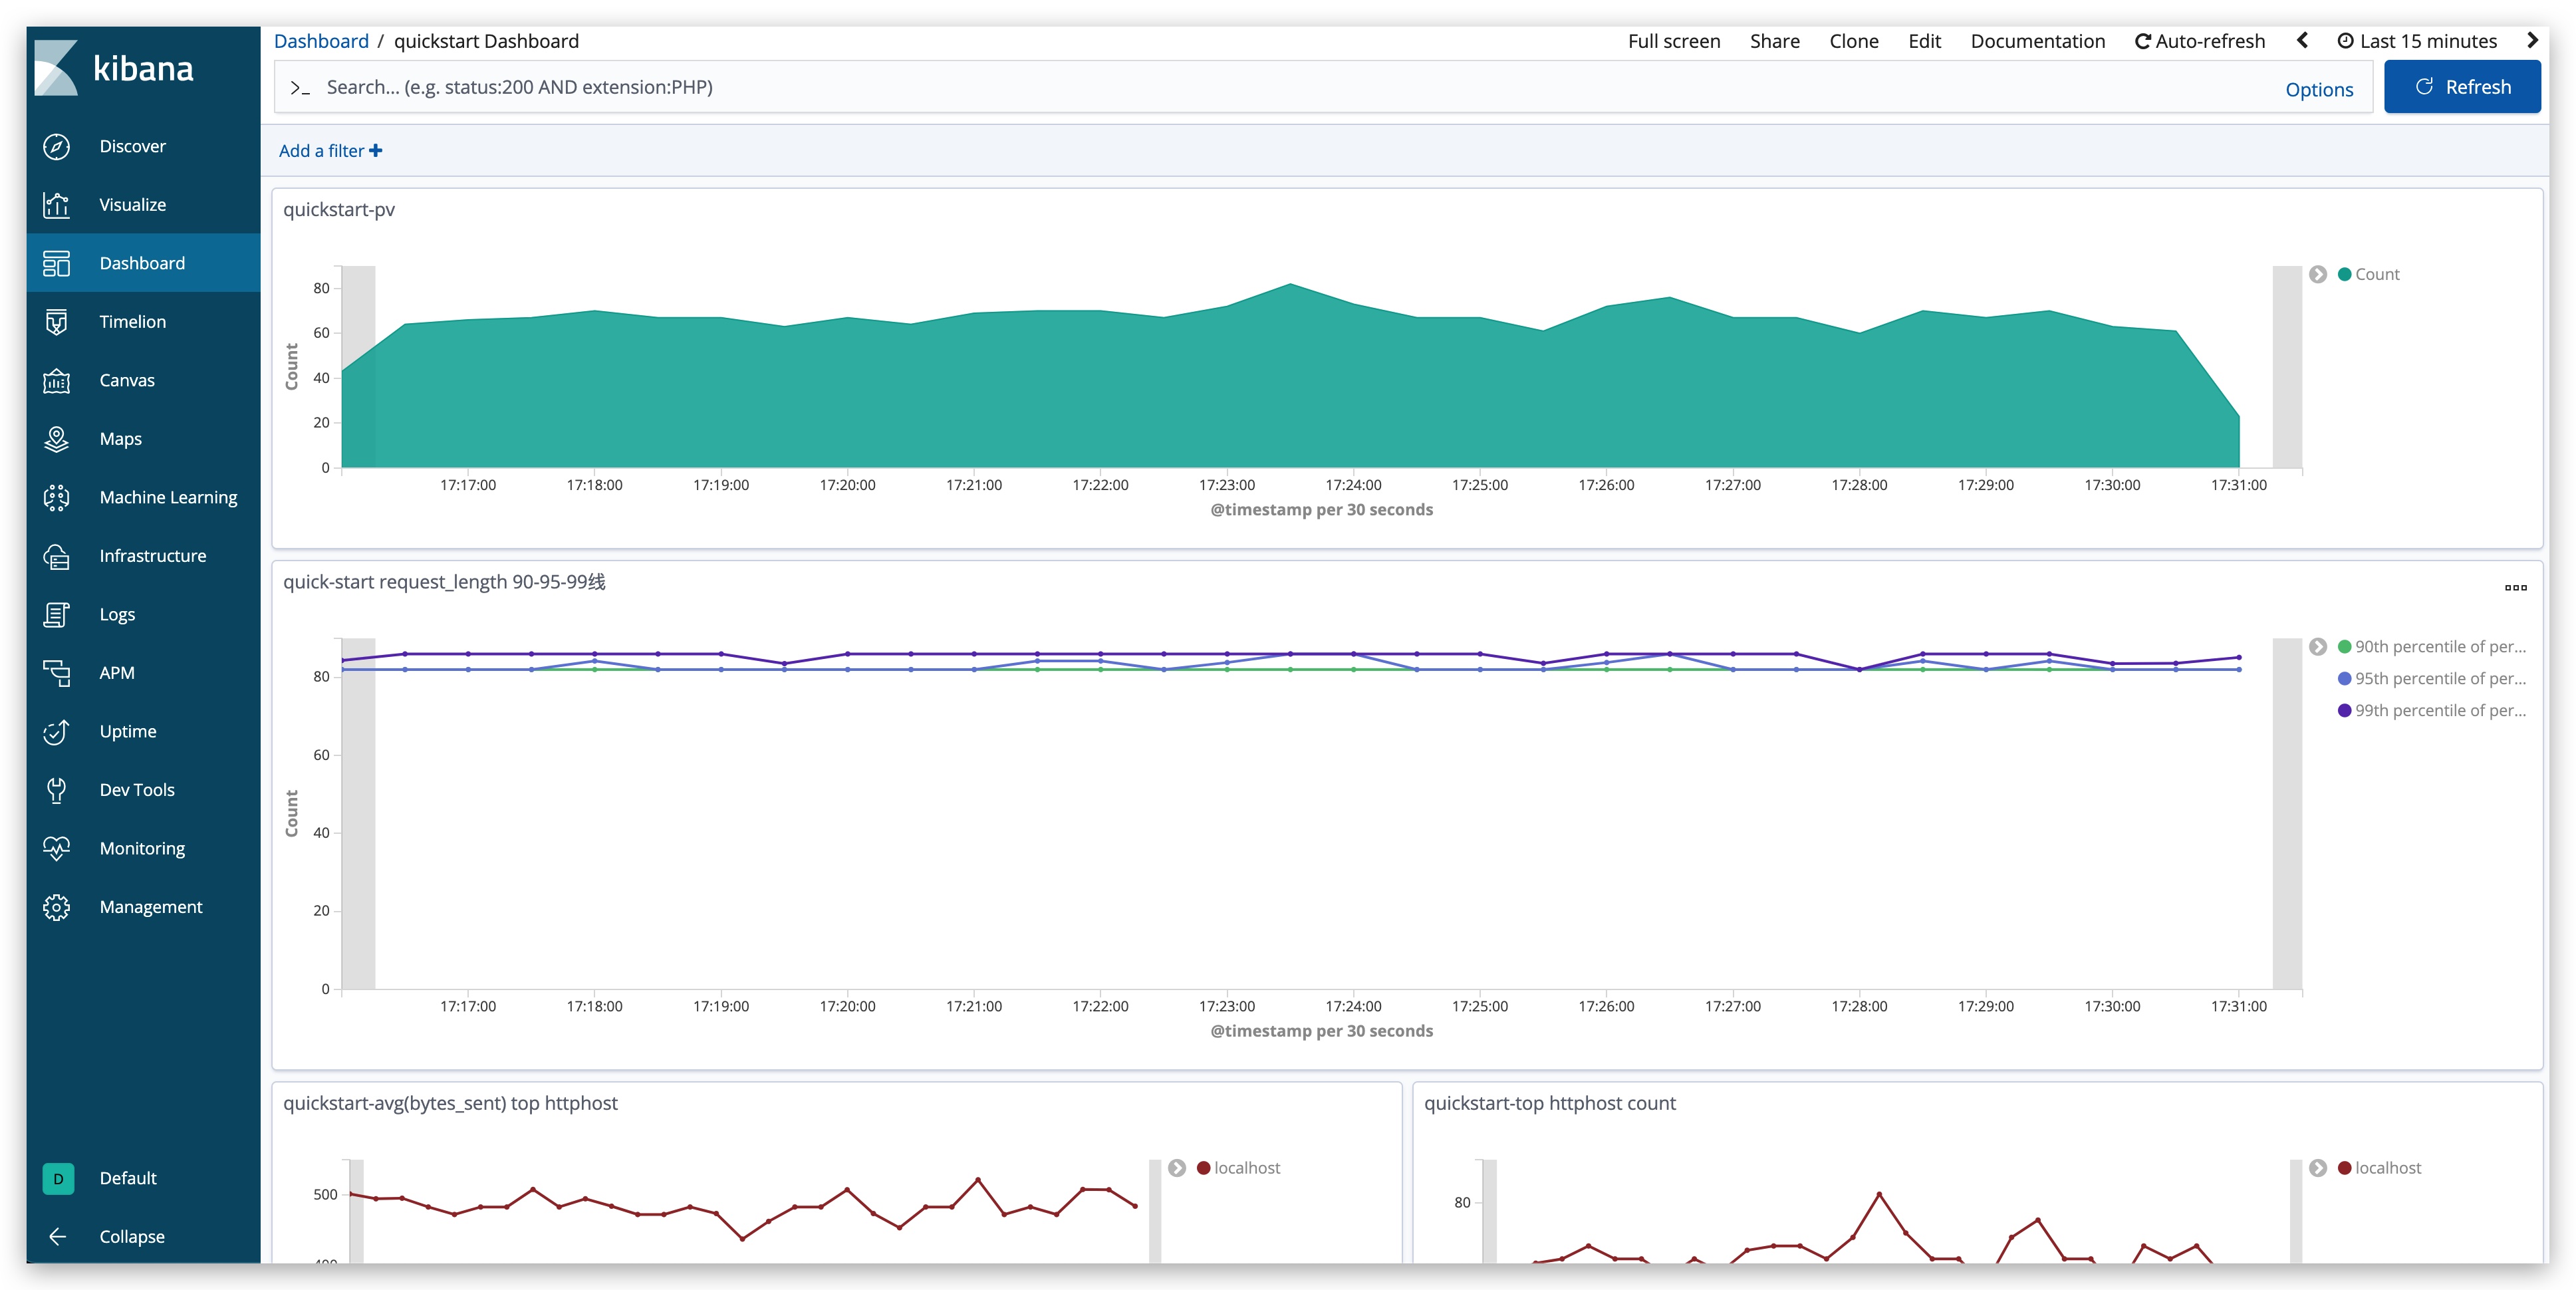Collapse legend of quickstart-pv chart
Viewport: 2576px width, 1290px height.
click(x=2318, y=274)
